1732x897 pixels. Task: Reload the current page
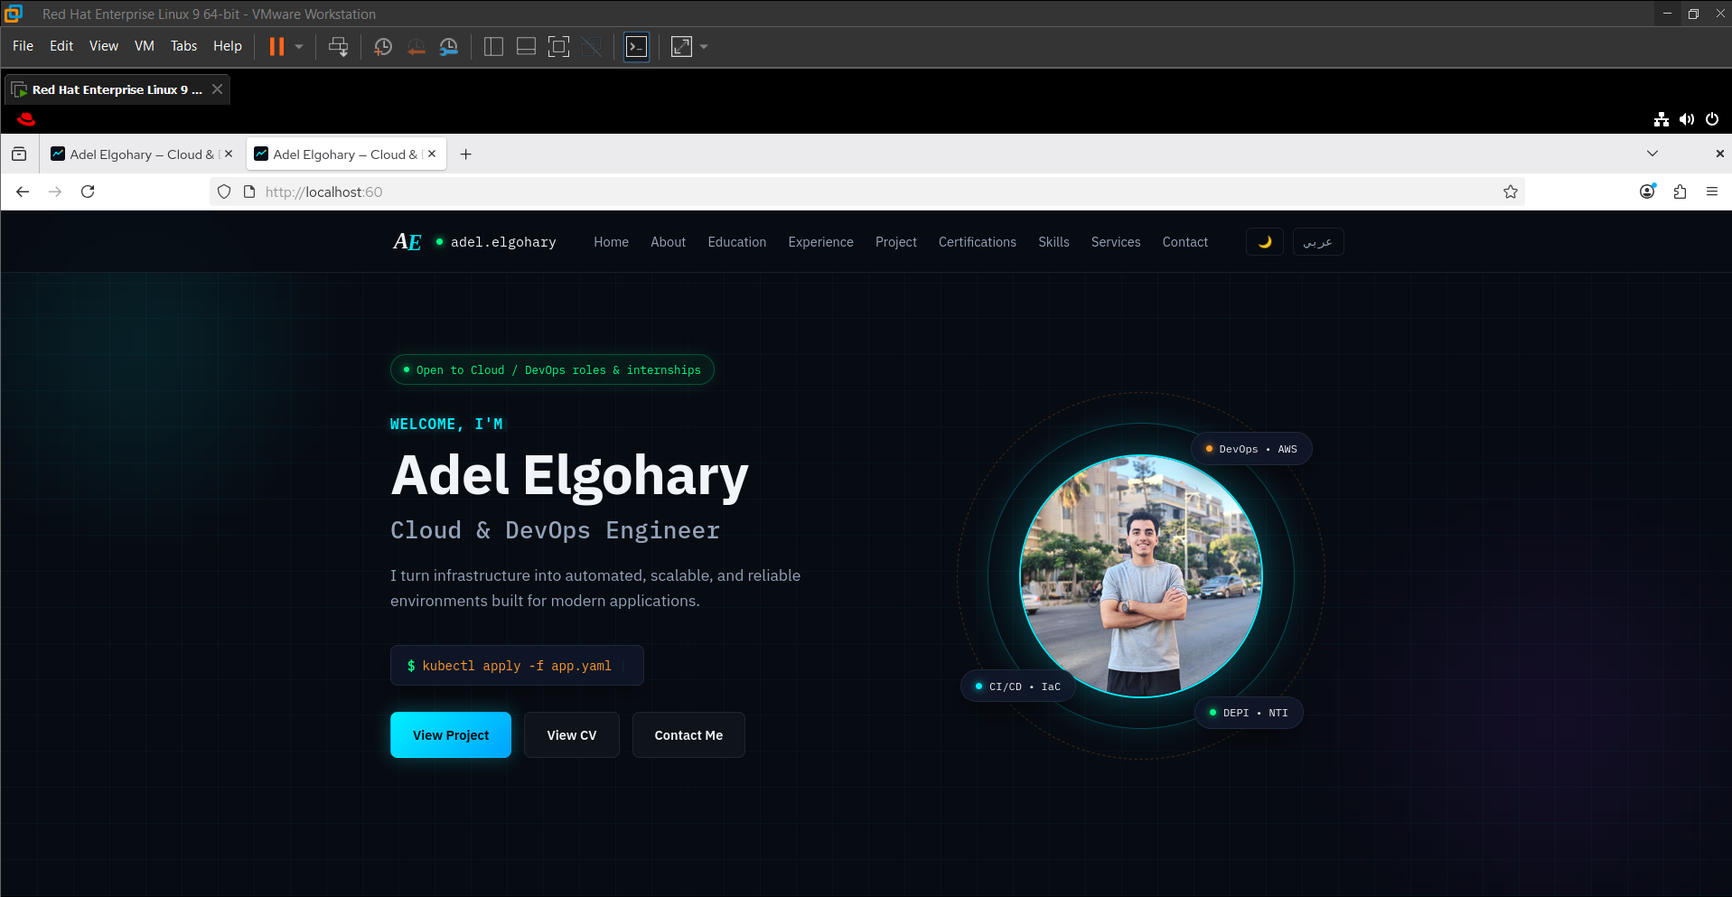coord(88,192)
